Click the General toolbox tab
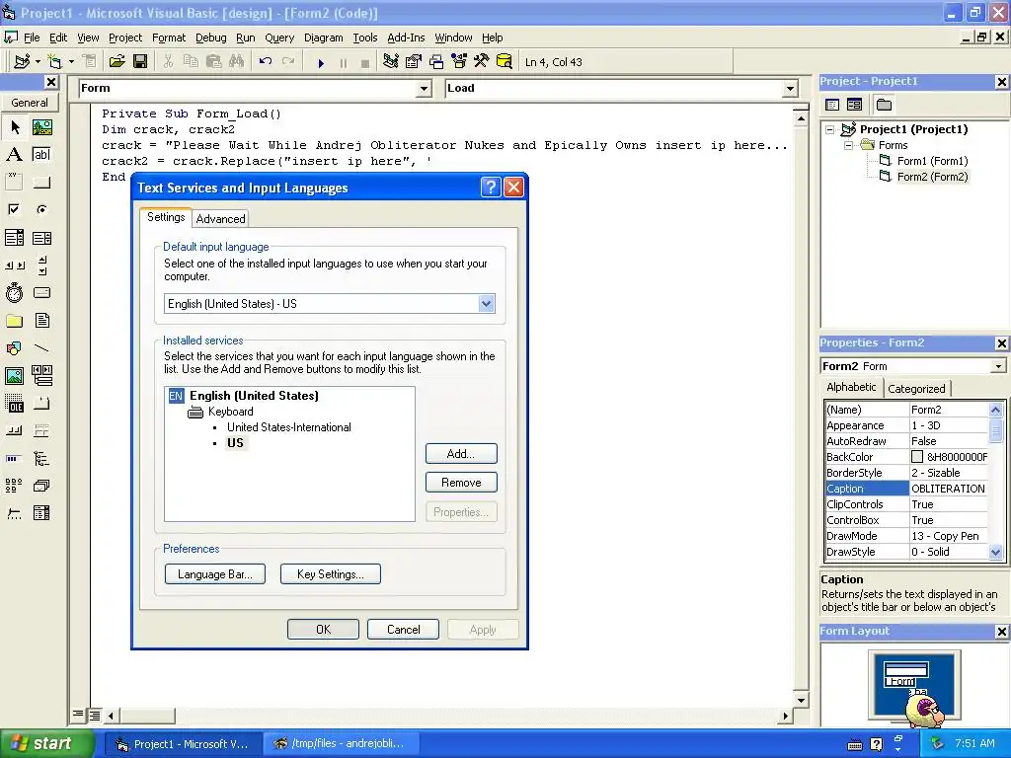The image size is (1011, 758). coord(29,103)
